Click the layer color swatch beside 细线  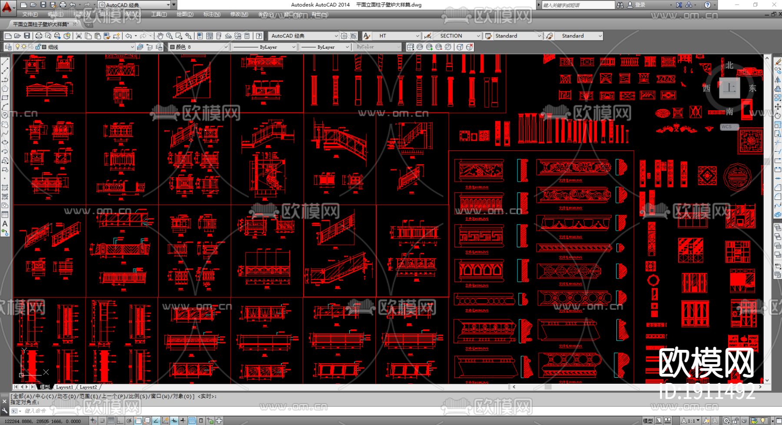(x=44, y=47)
